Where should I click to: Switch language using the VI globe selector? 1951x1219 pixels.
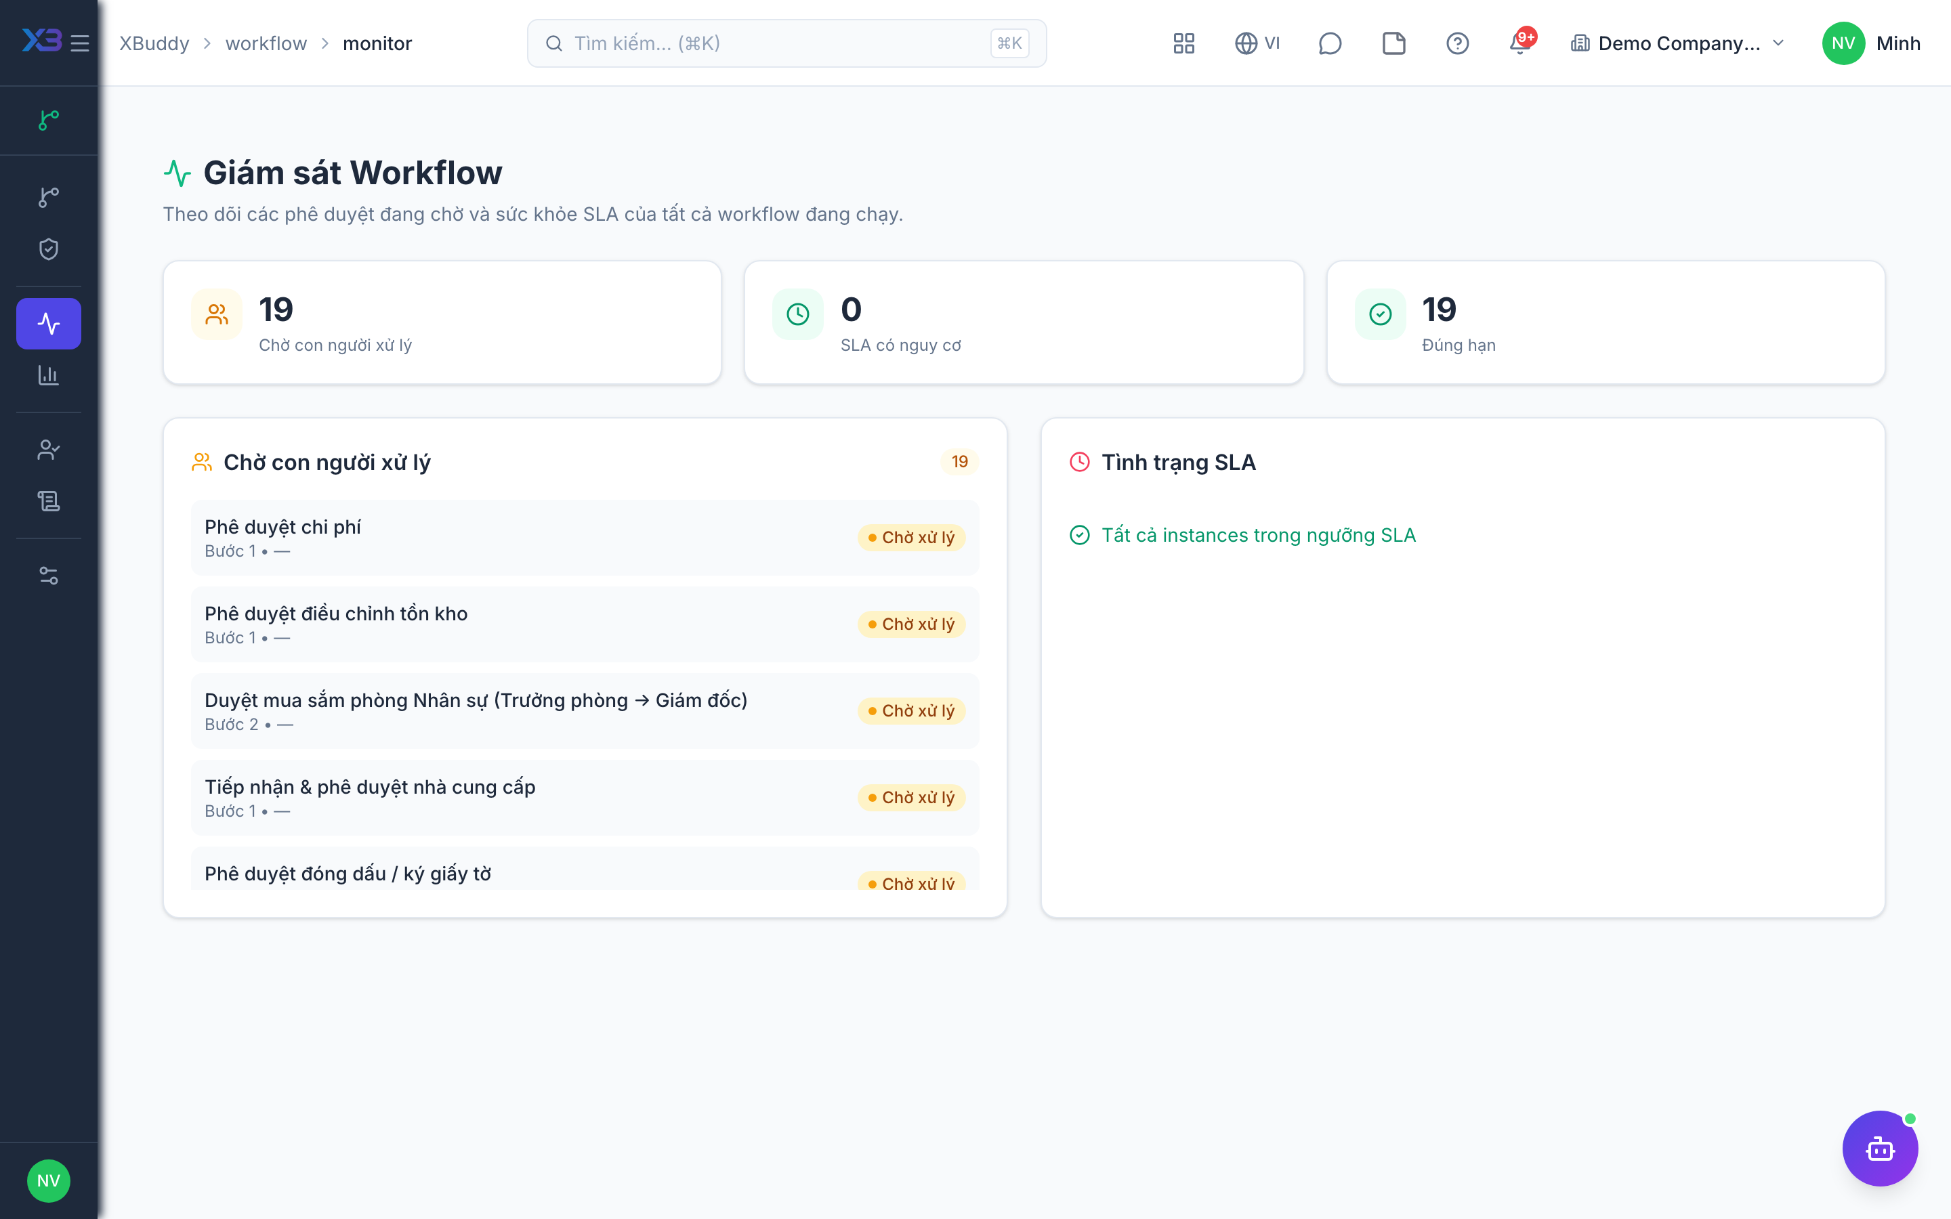point(1257,43)
